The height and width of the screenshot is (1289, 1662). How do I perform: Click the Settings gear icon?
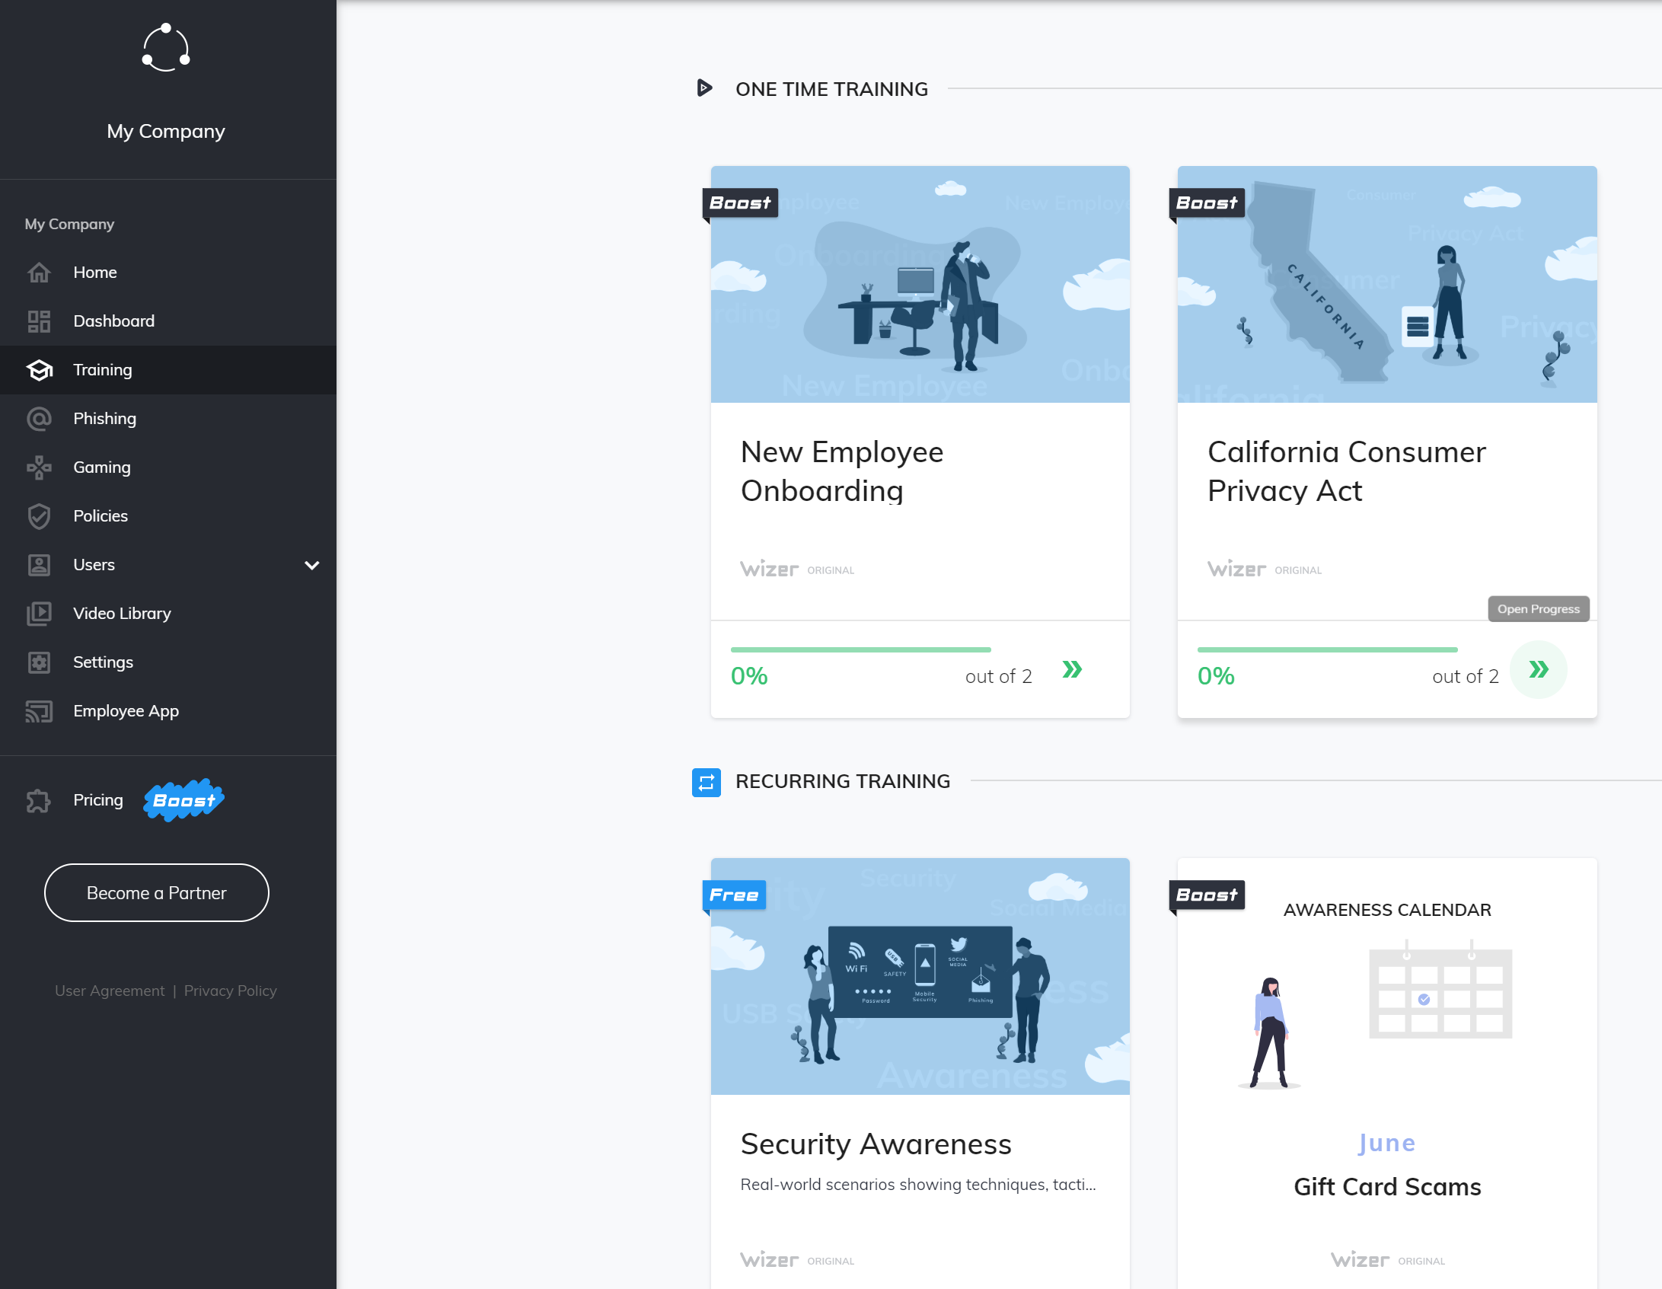(x=39, y=662)
